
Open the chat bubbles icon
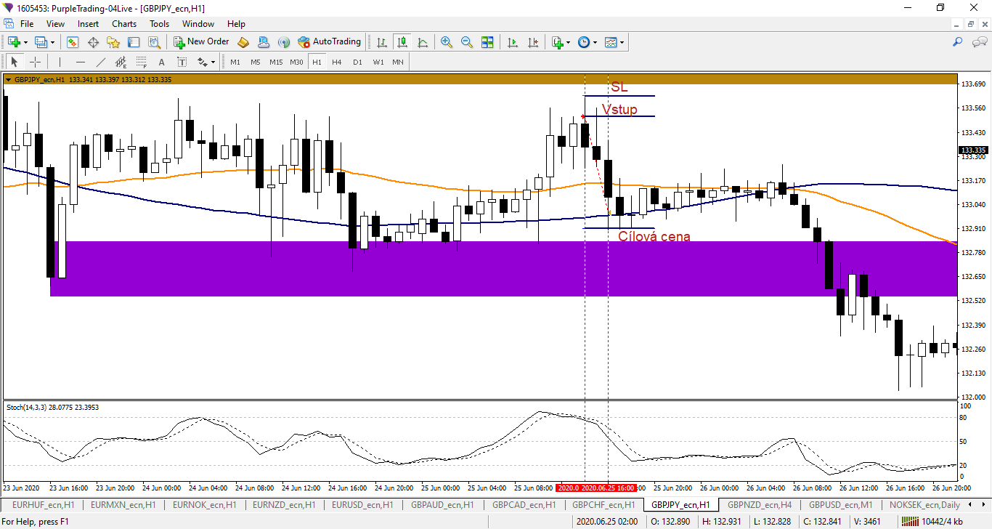click(978, 42)
